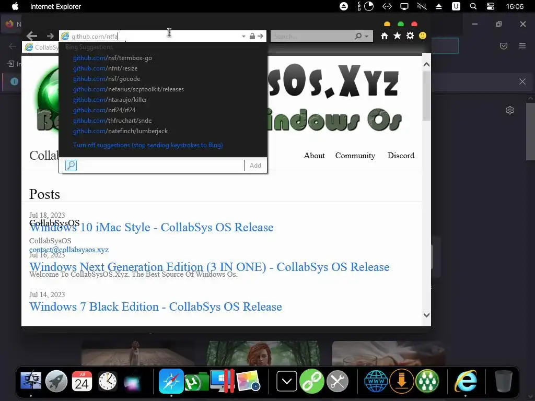The height and width of the screenshot is (401, 535).
Task: Open Tools with the gear icon
Action: pyautogui.click(x=410, y=36)
